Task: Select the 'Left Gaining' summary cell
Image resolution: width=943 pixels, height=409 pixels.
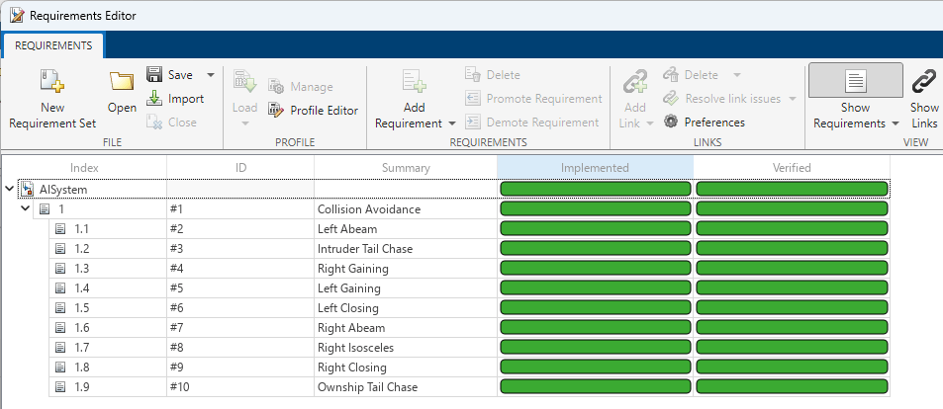Action: [406, 288]
